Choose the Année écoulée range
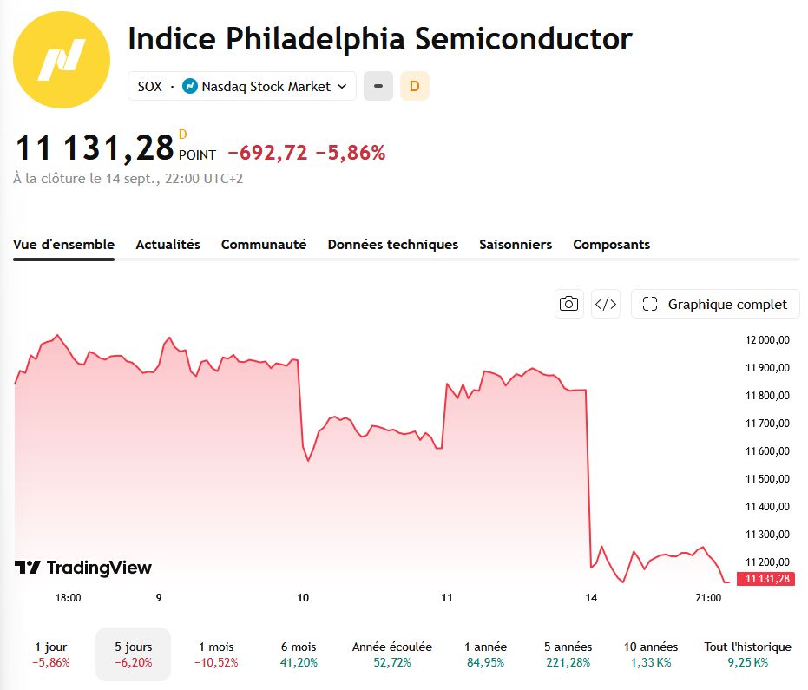Viewport: 808px width, 690px height. click(392, 654)
